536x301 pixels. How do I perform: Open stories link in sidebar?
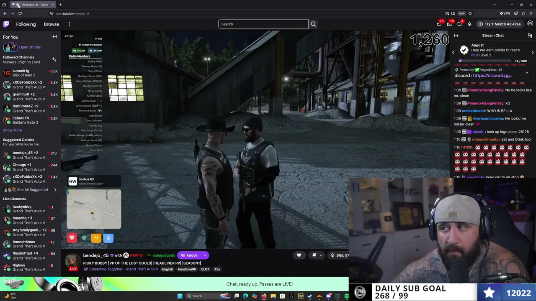(x=30, y=47)
